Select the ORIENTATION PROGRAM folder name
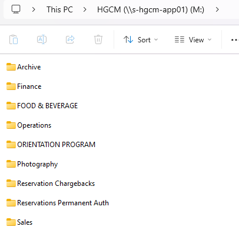 [57, 145]
